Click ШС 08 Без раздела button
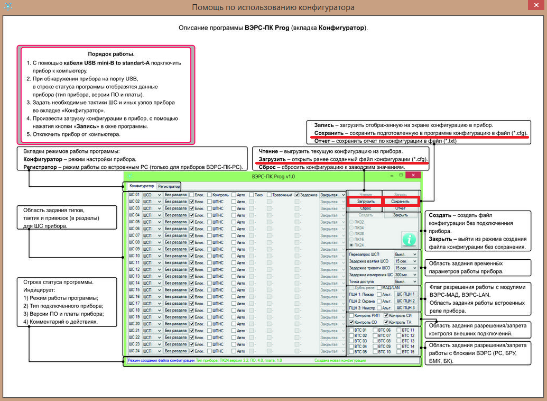This screenshot has height=401, width=547. pos(176,242)
